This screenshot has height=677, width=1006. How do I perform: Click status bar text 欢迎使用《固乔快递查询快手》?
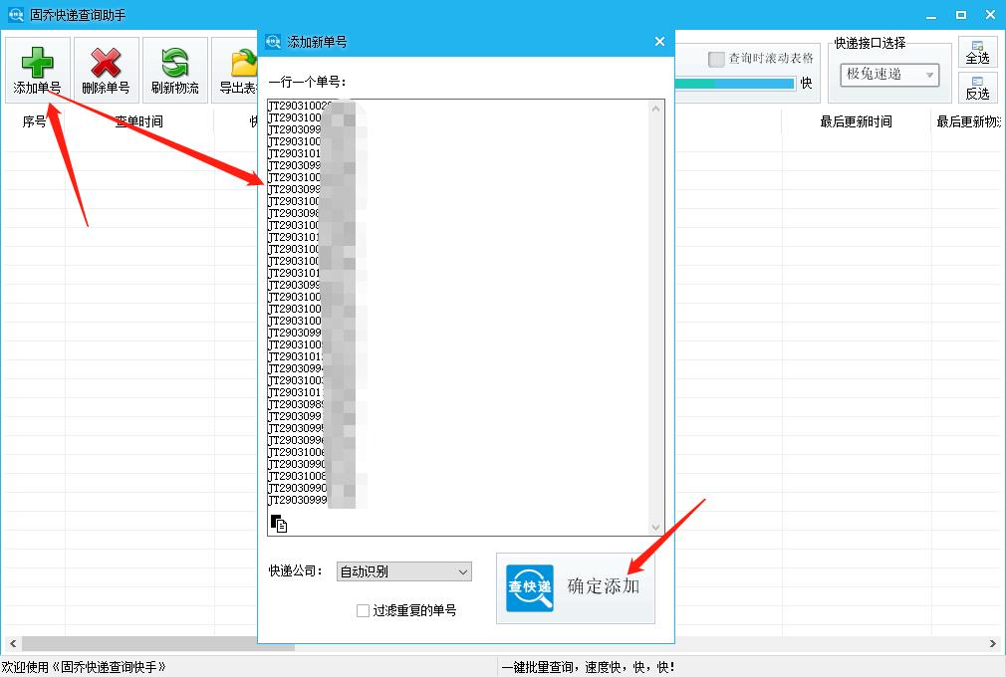(x=84, y=667)
